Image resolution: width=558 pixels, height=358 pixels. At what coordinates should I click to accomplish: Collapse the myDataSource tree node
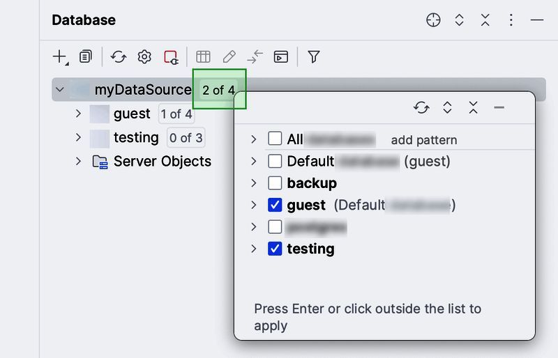click(60, 90)
